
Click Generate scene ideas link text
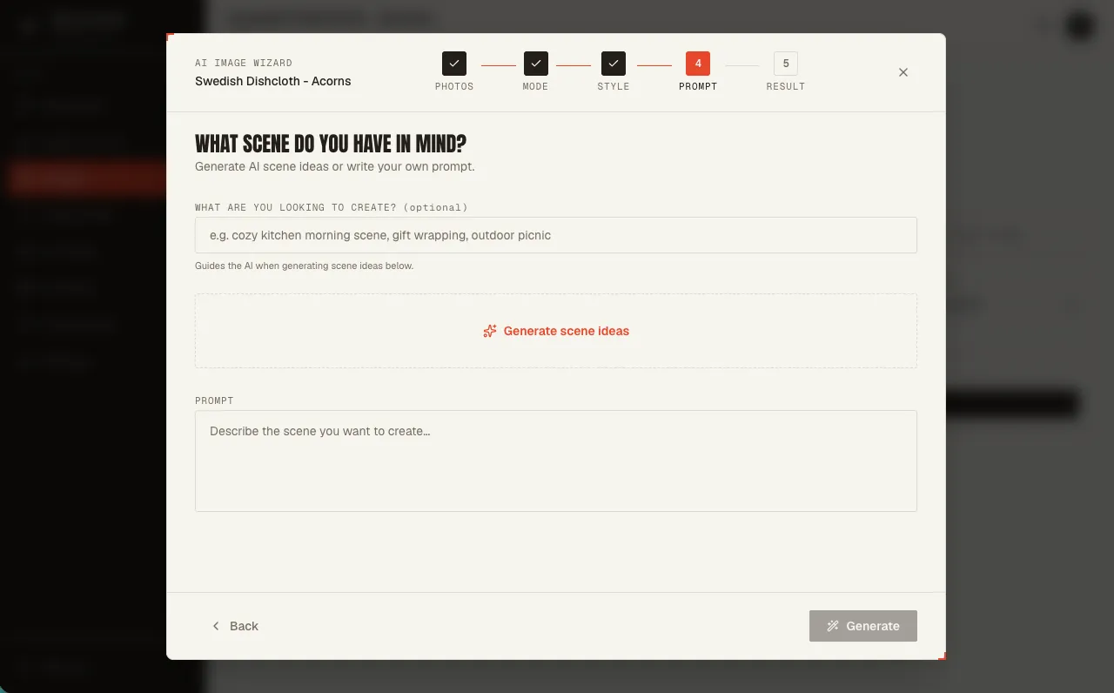[567, 331]
